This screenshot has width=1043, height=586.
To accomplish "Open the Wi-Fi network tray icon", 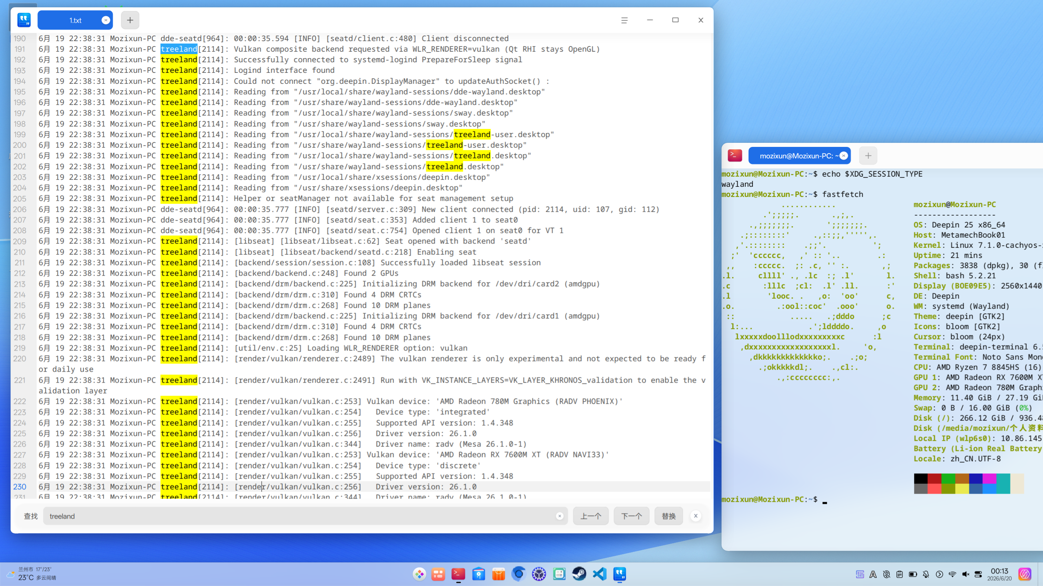I will [x=953, y=574].
